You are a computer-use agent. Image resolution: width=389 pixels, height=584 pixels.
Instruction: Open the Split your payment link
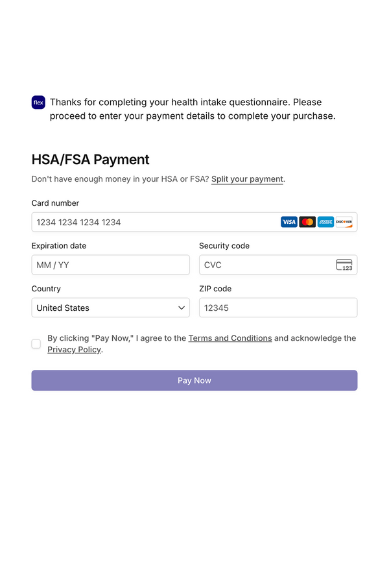tap(247, 179)
